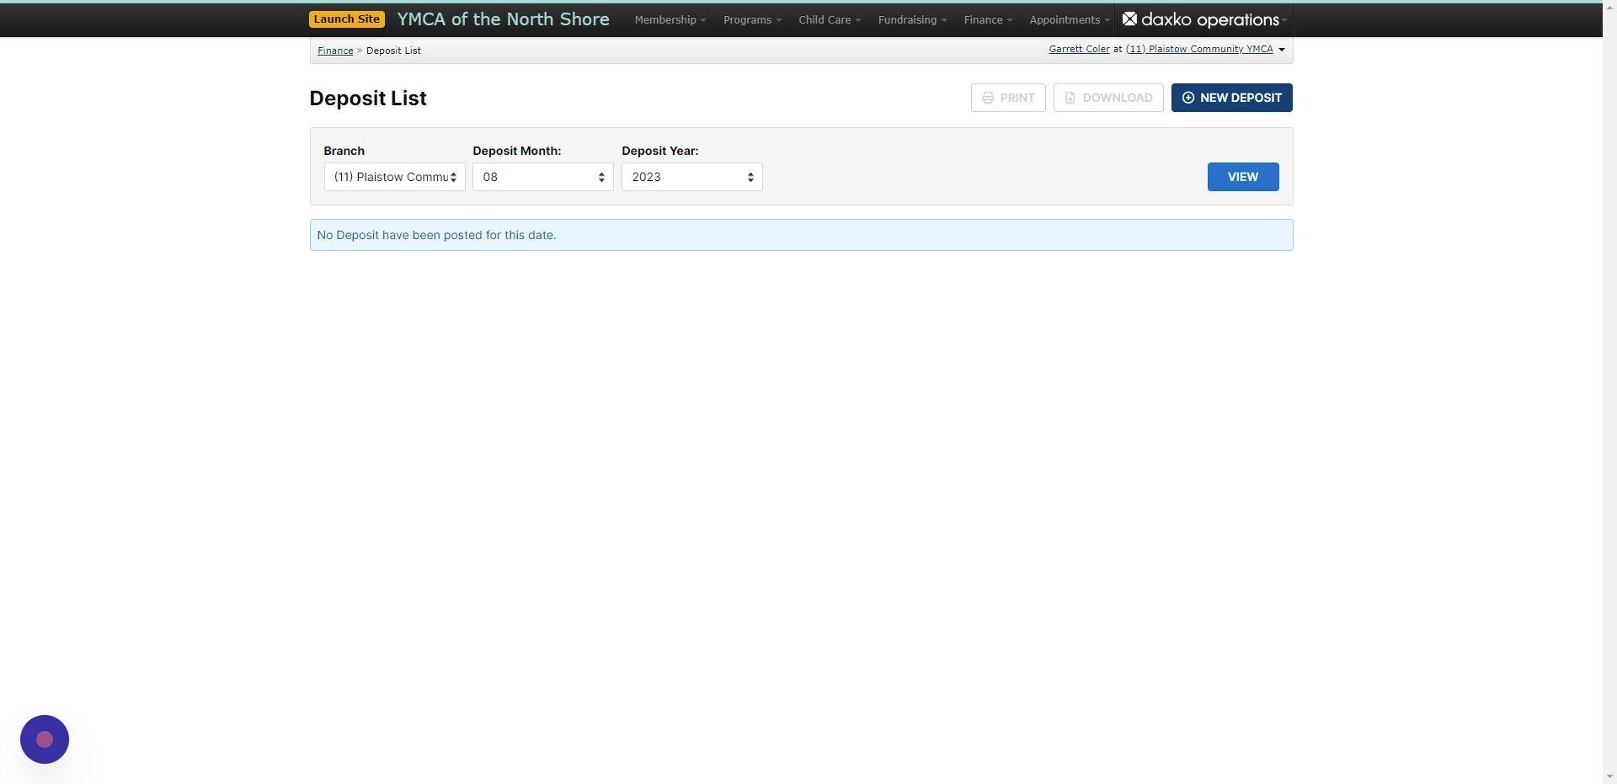Open the Membership menu
This screenshot has width=1617, height=784.
(669, 19)
